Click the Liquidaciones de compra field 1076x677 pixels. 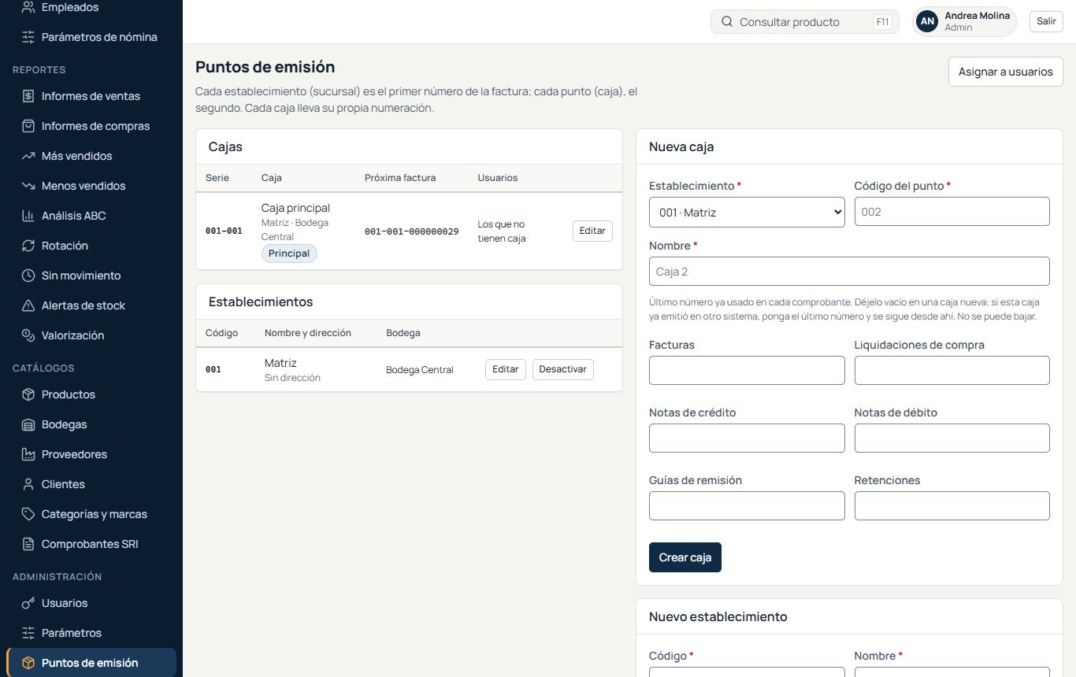point(952,371)
